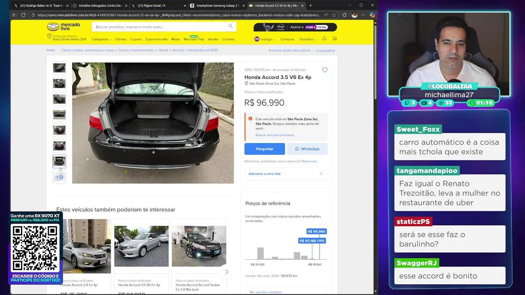Open the Cupons menu item
Viewport: 525px width, 295px height.
(x=136, y=39)
